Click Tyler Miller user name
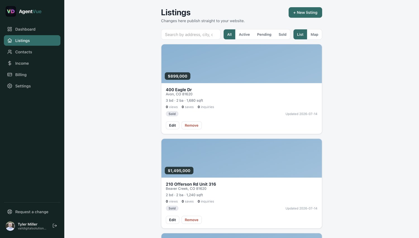Screen dimensions: 419x238 28,224
